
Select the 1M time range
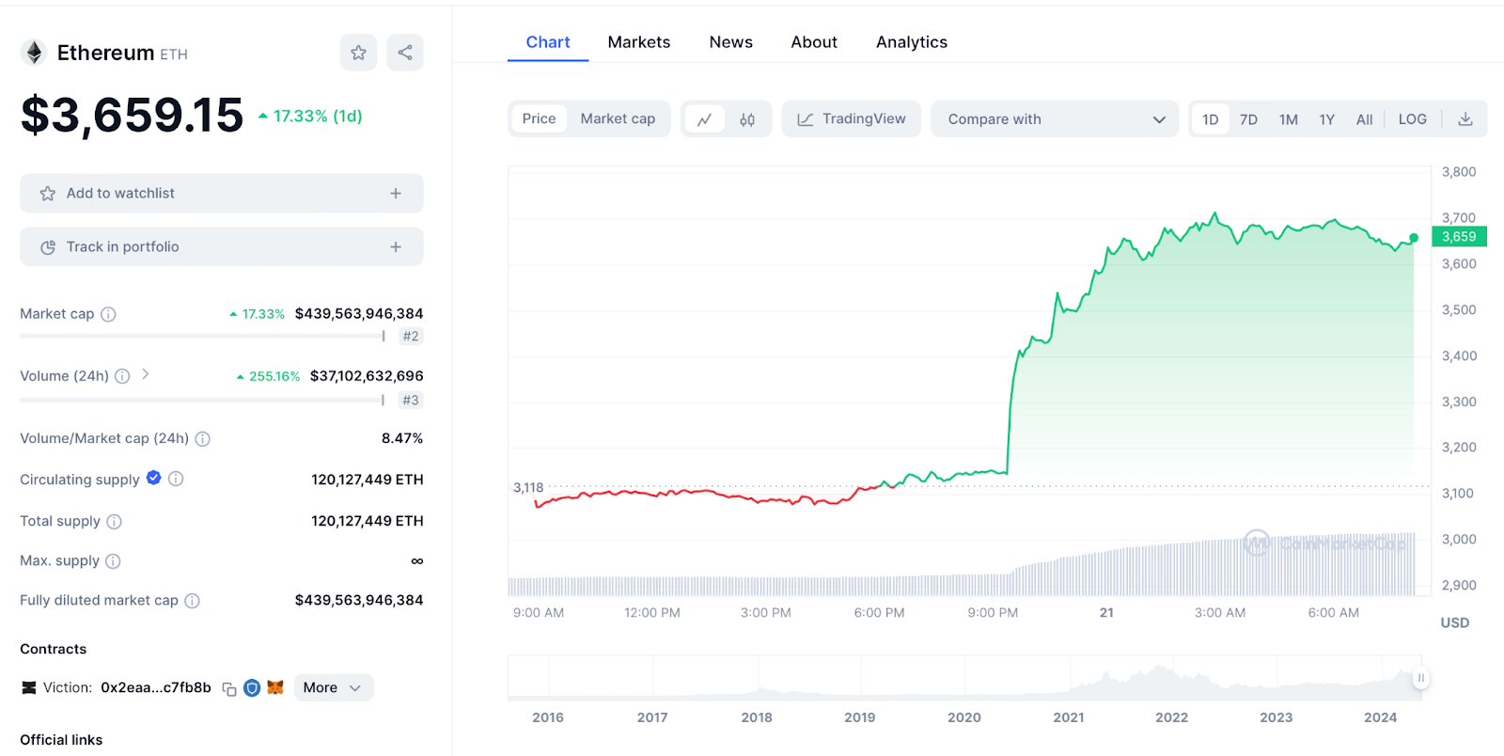1288,119
